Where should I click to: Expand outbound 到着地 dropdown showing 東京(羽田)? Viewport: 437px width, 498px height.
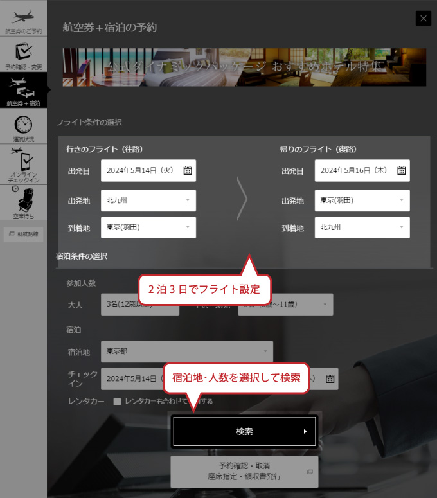click(x=148, y=227)
